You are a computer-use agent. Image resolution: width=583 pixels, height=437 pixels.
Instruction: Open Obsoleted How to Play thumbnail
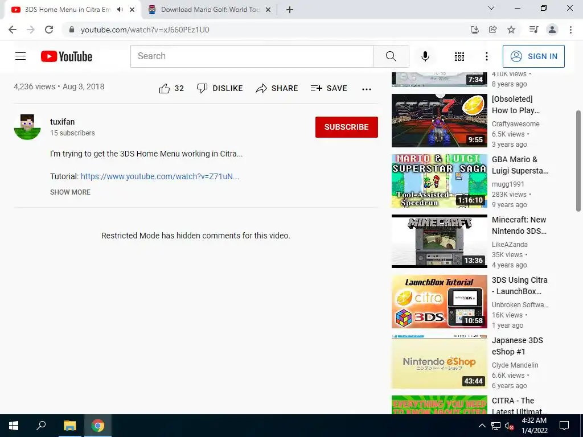(439, 121)
